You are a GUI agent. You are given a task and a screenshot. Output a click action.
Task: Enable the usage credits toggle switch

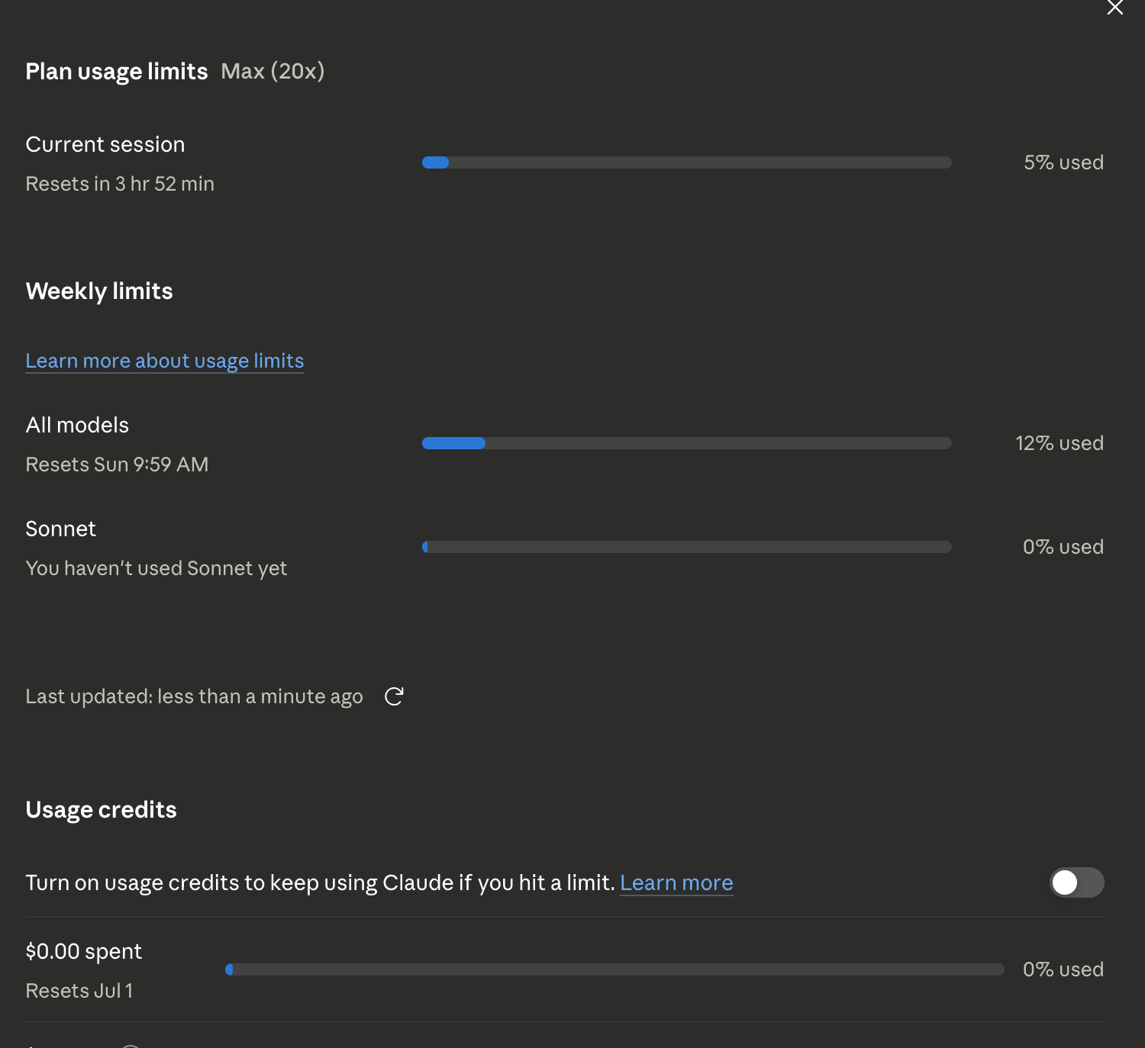[x=1076, y=882]
